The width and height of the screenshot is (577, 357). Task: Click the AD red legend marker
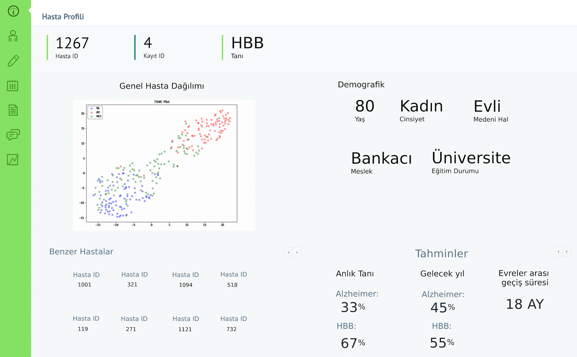click(x=92, y=112)
